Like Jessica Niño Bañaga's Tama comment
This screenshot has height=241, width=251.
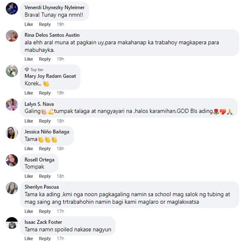(29, 148)
